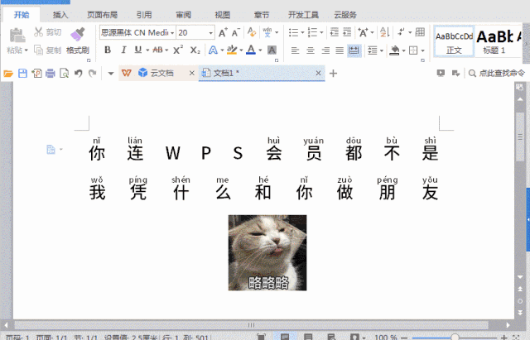
Task: Toggle italic formatting
Action: [x=123, y=50]
